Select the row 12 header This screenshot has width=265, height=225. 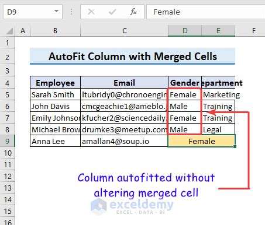click(x=8, y=176)
